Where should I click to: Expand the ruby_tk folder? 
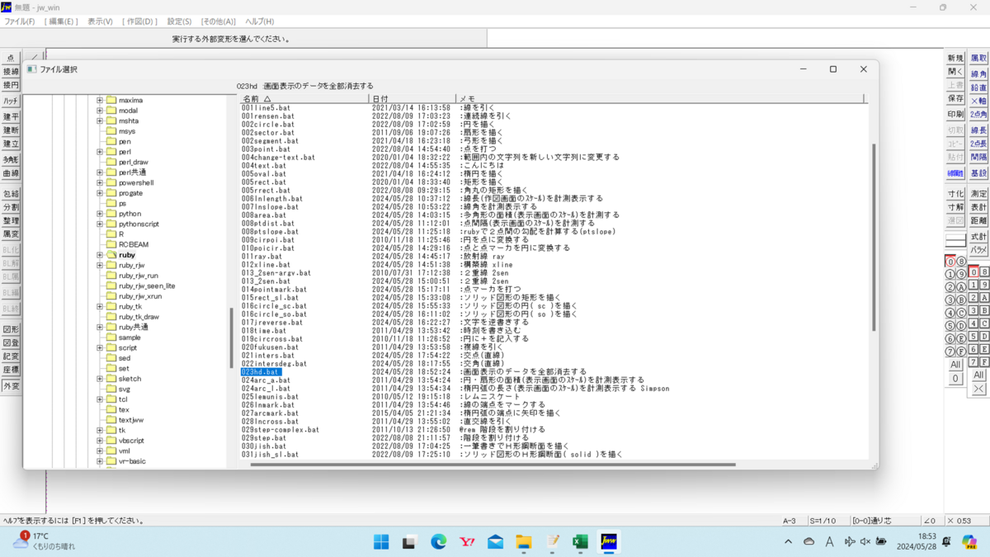point(99,305)
